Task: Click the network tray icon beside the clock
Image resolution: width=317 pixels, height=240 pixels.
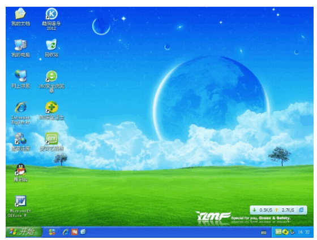Action: coord(292,232)
